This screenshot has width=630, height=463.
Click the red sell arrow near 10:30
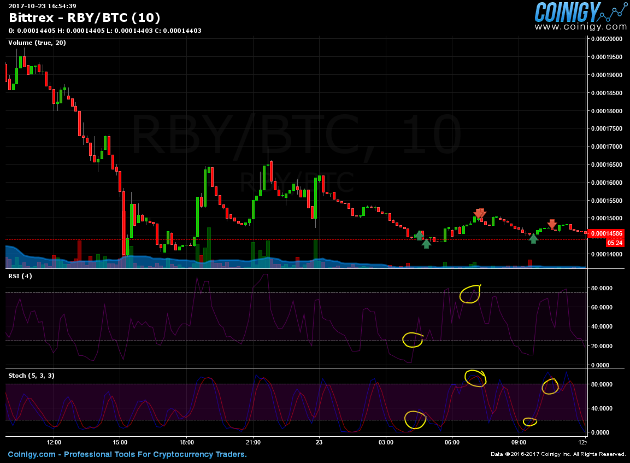[x=552, y=224]
